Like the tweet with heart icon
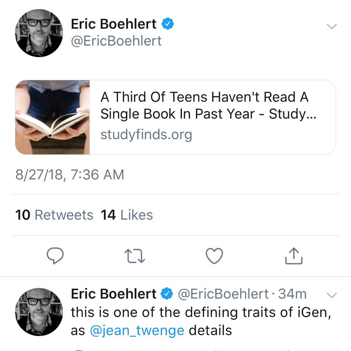This screenshot has height=351, width=351. [214, 255]
